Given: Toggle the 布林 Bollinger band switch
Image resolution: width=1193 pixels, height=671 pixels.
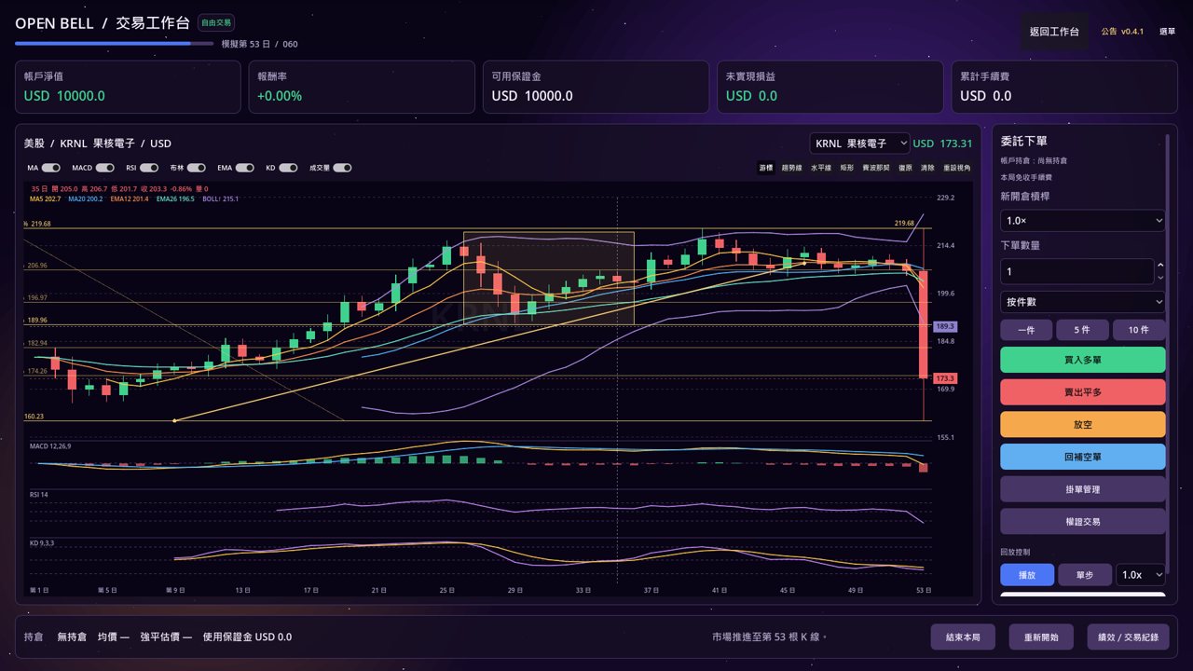Looking at the screenshot, I should click(x=197, y=168).
